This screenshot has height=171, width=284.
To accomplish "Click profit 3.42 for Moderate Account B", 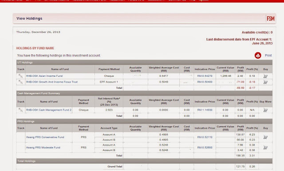I will tap(241, 150).
